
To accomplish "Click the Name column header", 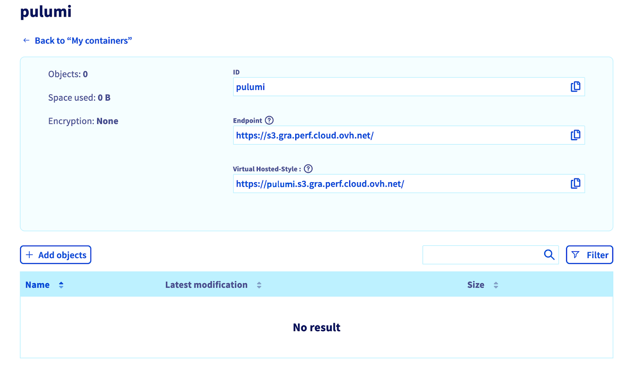I will [38, 285].
